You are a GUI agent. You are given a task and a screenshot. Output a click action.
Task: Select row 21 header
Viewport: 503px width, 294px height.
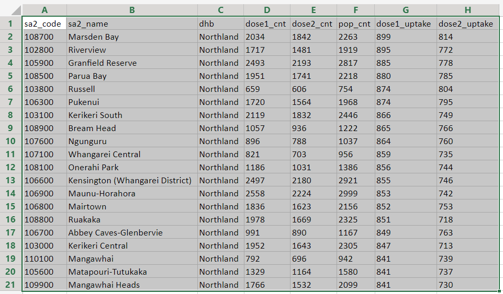pos(10,285)
